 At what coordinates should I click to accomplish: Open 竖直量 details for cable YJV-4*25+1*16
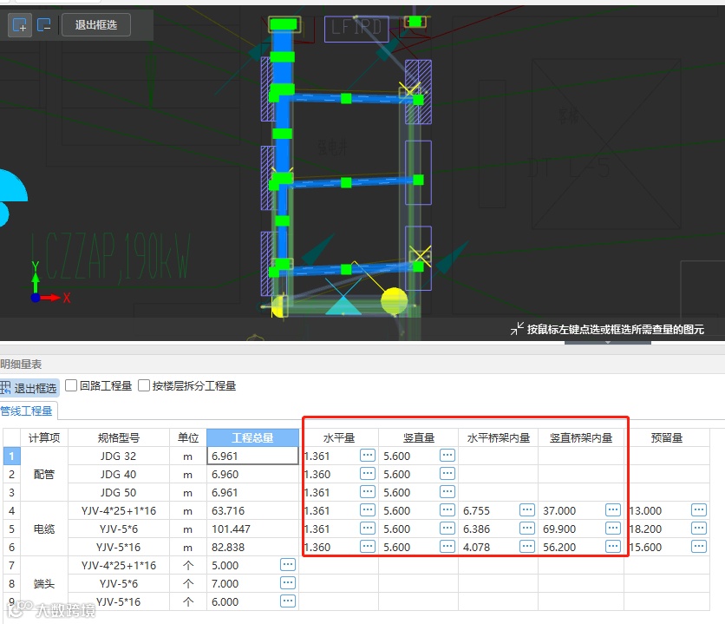tap(447, 510)
